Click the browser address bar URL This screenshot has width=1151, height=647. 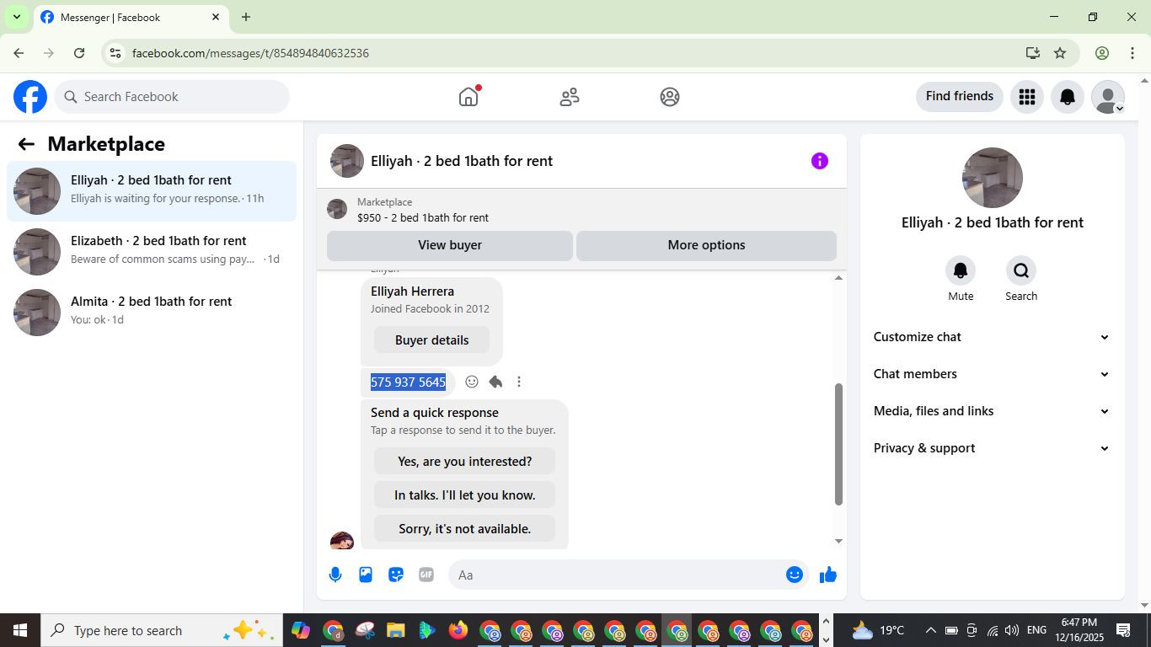(250, 53)
